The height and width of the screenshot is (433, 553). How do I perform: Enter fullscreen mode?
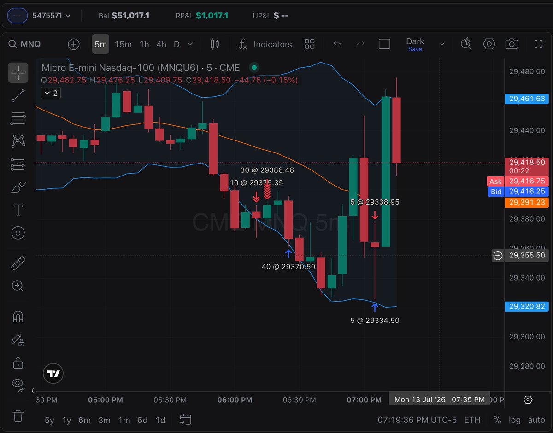[538, 44]
